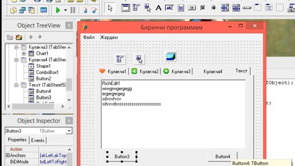
Task: Switch to the Кулакча3 tab
Action: coord(177,71)
